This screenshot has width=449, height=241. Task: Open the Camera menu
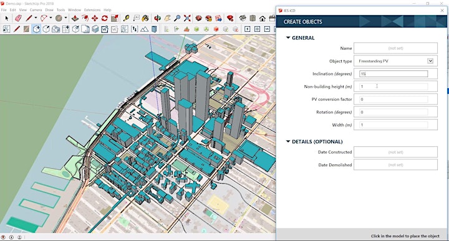[x=36, y=10]
